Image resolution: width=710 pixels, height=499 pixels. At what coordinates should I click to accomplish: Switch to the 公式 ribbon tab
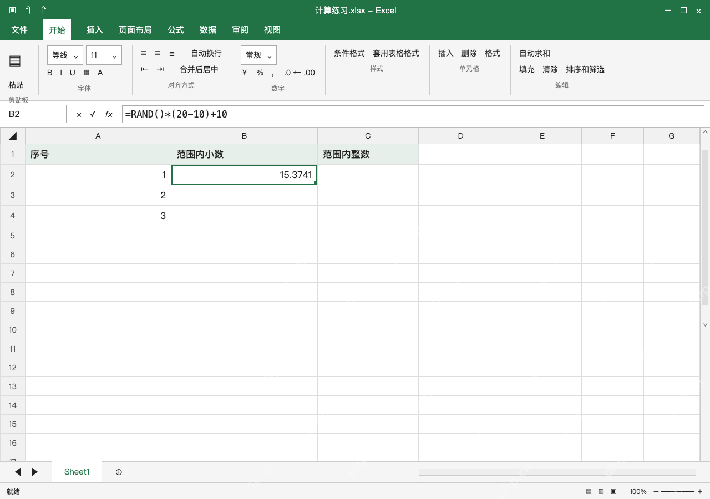pyautogui.click(x=176, y=30)
